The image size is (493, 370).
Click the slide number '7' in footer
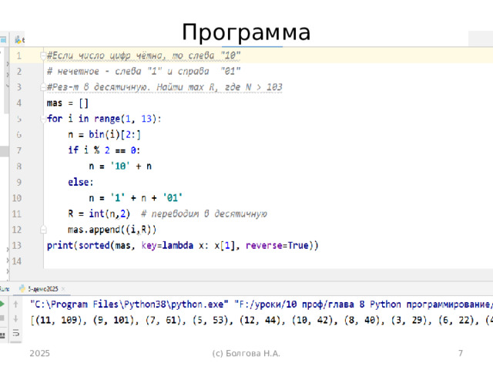tap(461, 353)
